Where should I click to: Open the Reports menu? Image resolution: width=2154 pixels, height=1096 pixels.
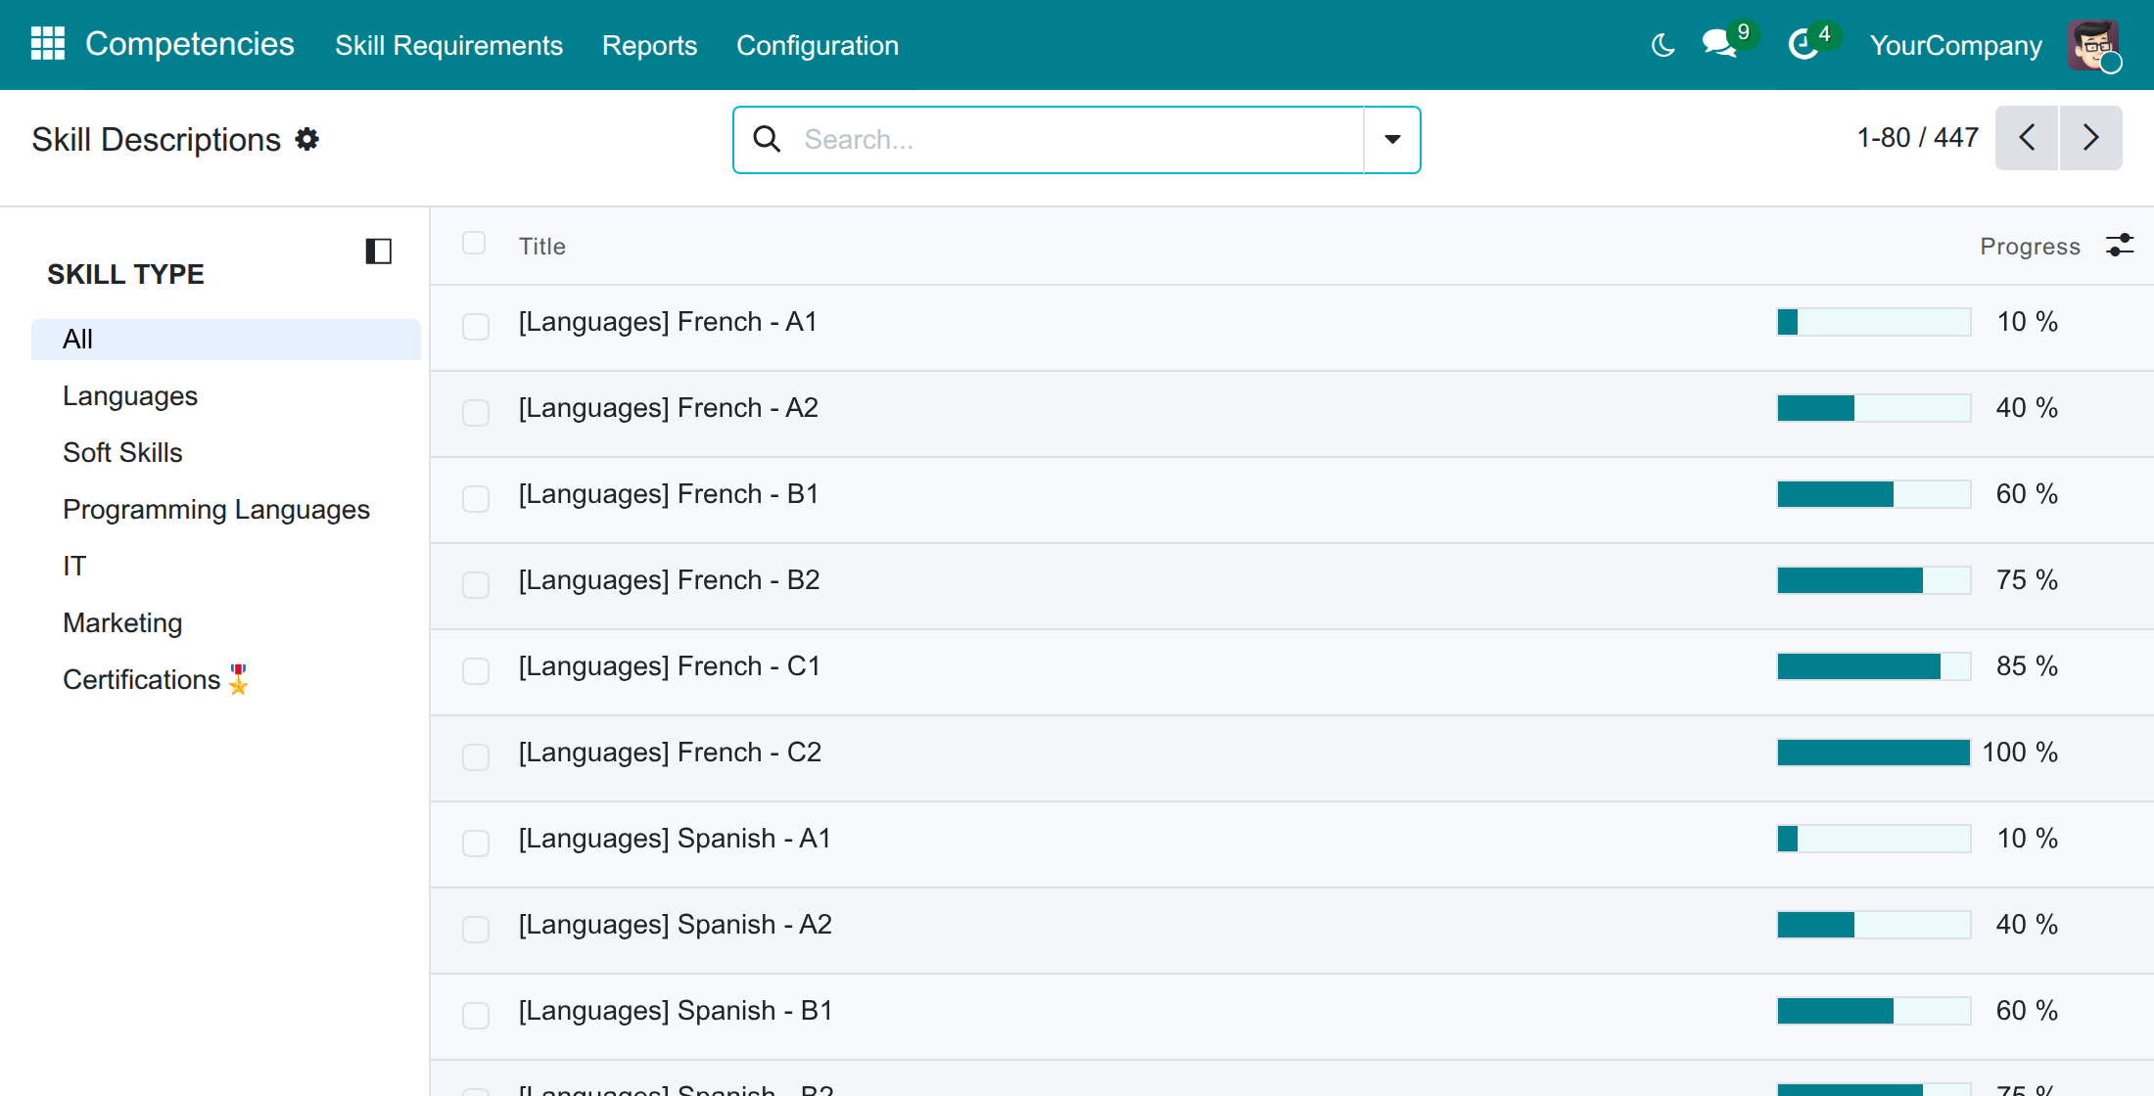point(649,45)
